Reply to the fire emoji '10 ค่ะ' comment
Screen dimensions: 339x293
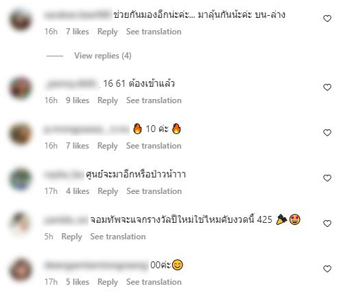(108, 146)
